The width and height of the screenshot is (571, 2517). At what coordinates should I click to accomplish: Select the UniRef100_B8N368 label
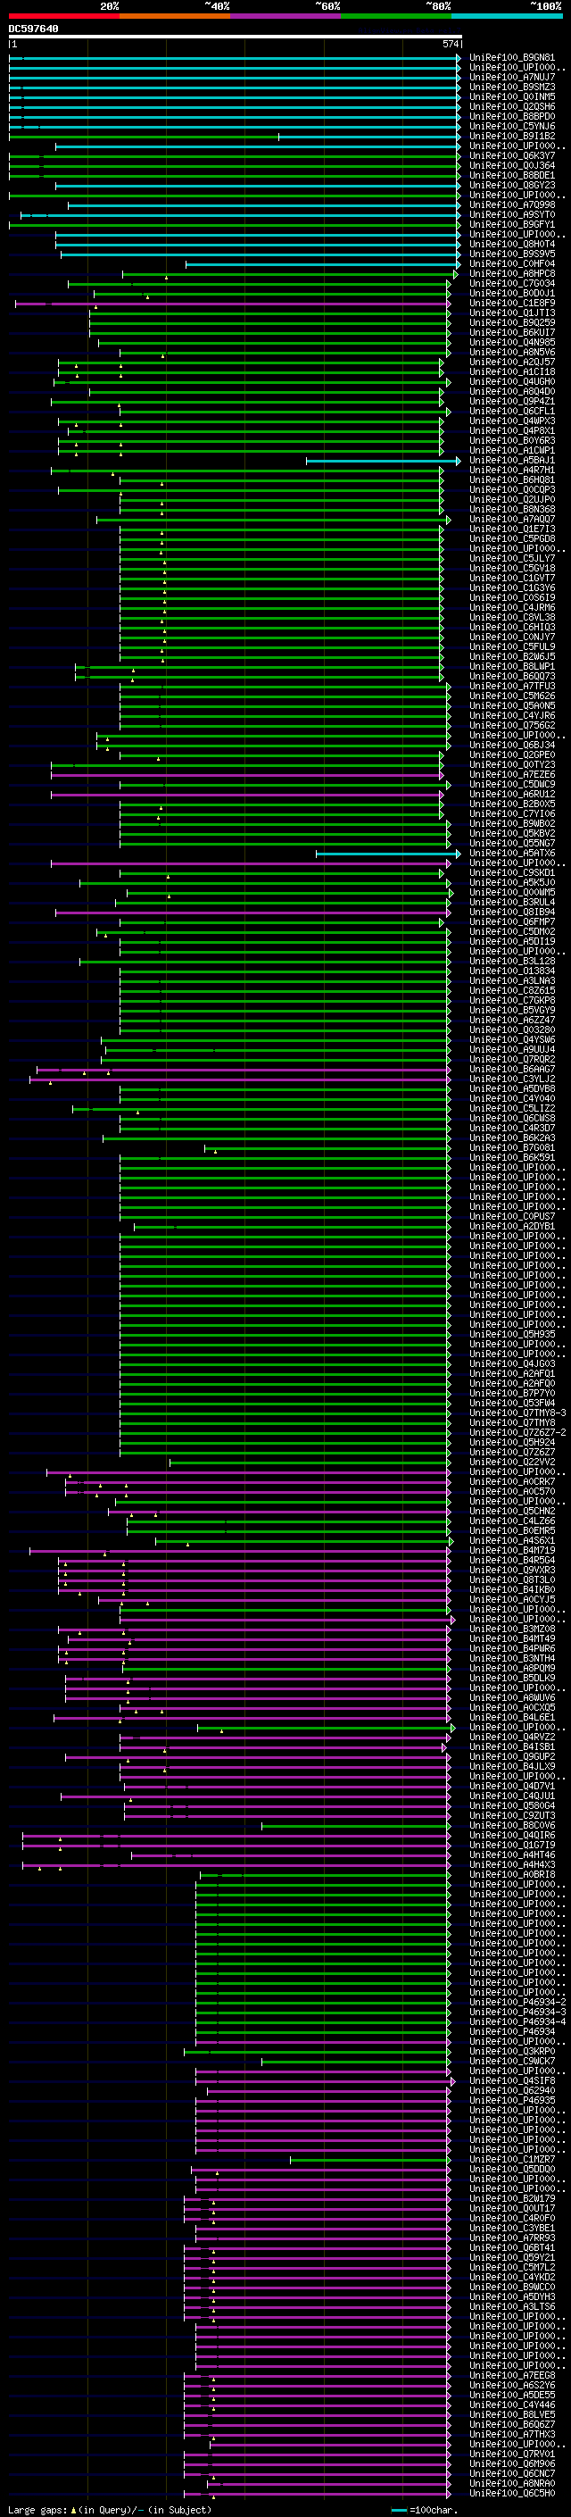pyautogui.click(x=512, y=509)
